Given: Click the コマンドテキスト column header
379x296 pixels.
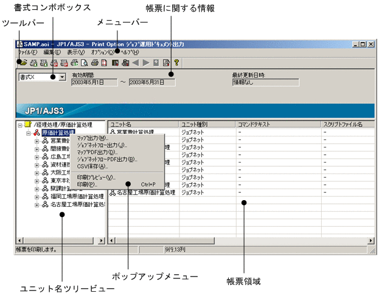Looking at the screenshot, I should pos(278,124).
